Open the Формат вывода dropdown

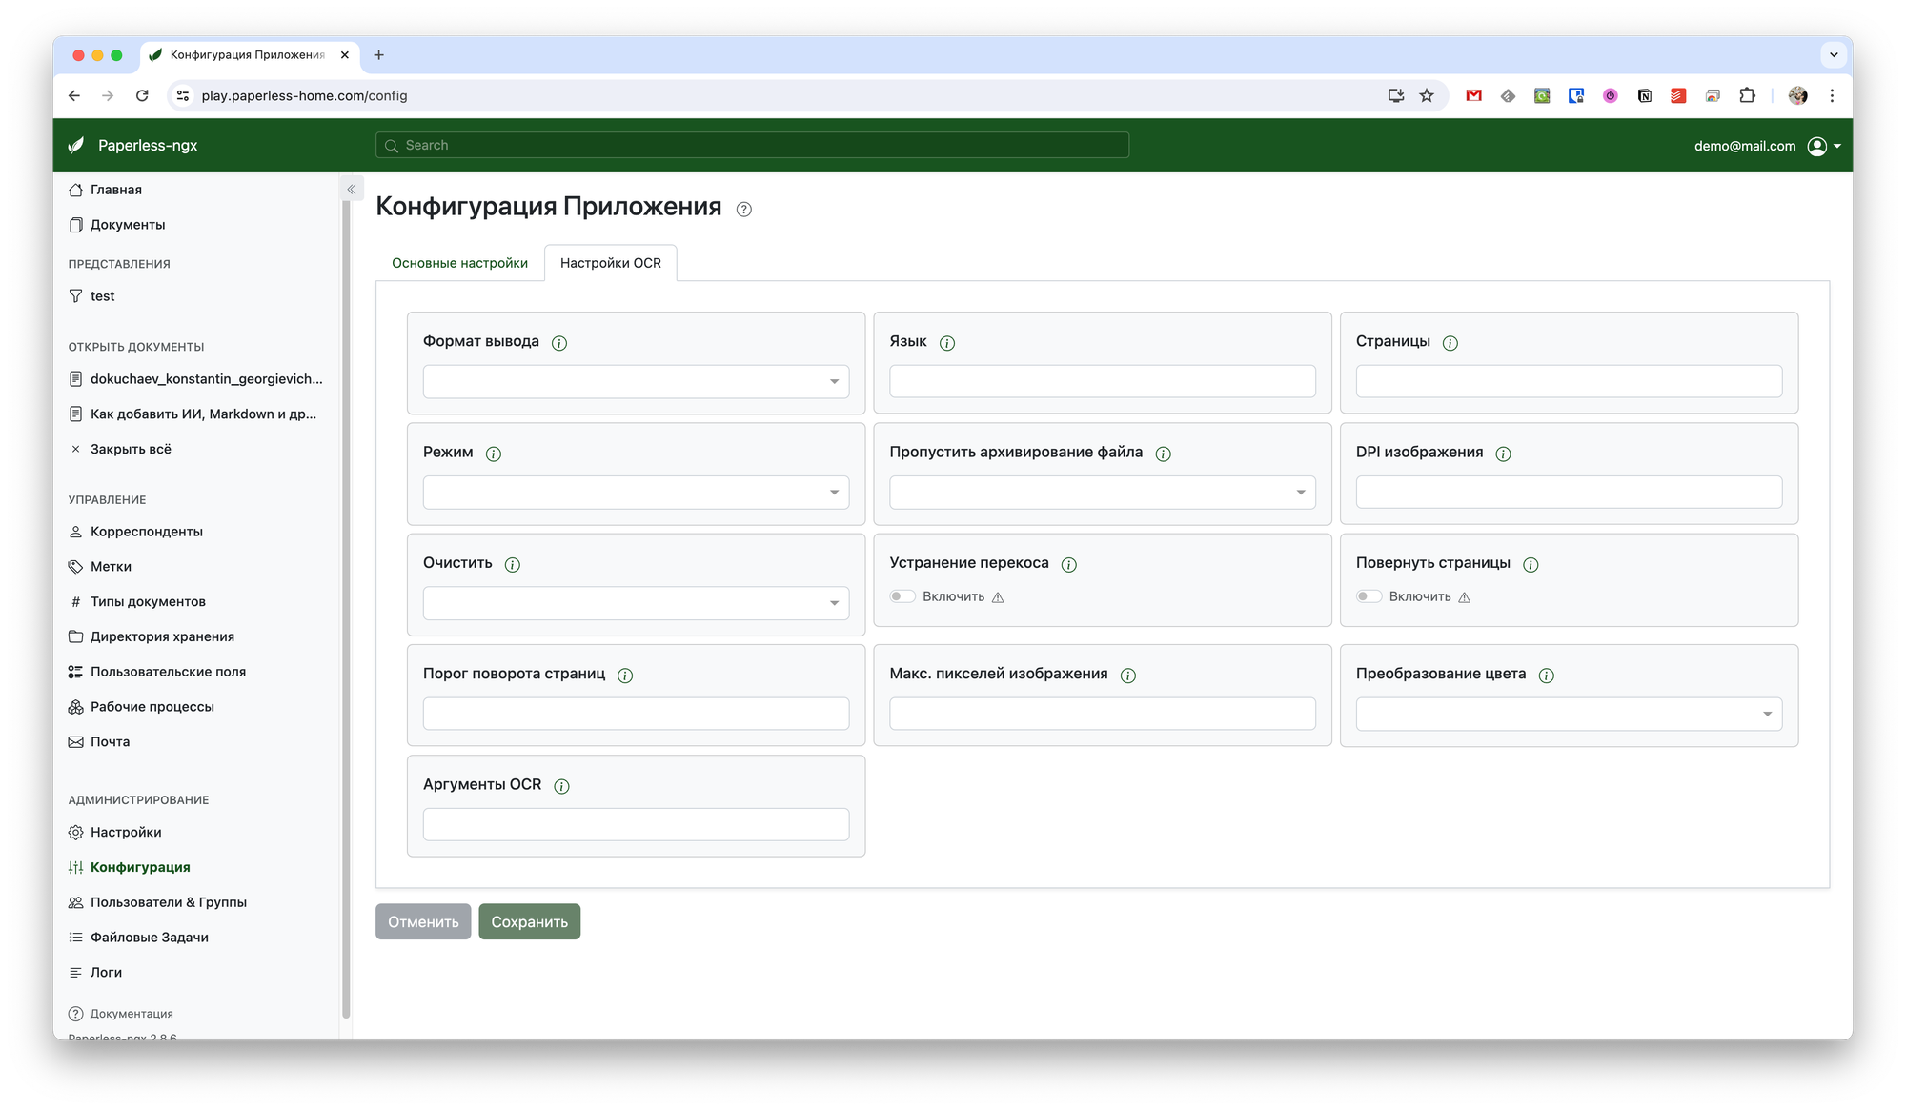(636, 382)
